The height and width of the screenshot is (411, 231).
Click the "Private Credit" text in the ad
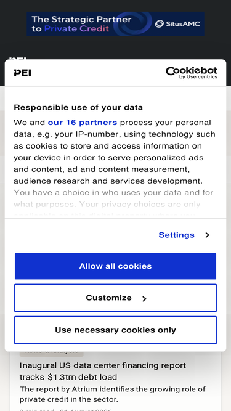click(76, 28)
